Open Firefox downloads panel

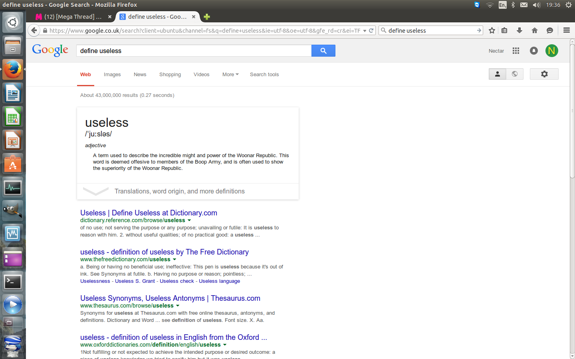[519, 30]
